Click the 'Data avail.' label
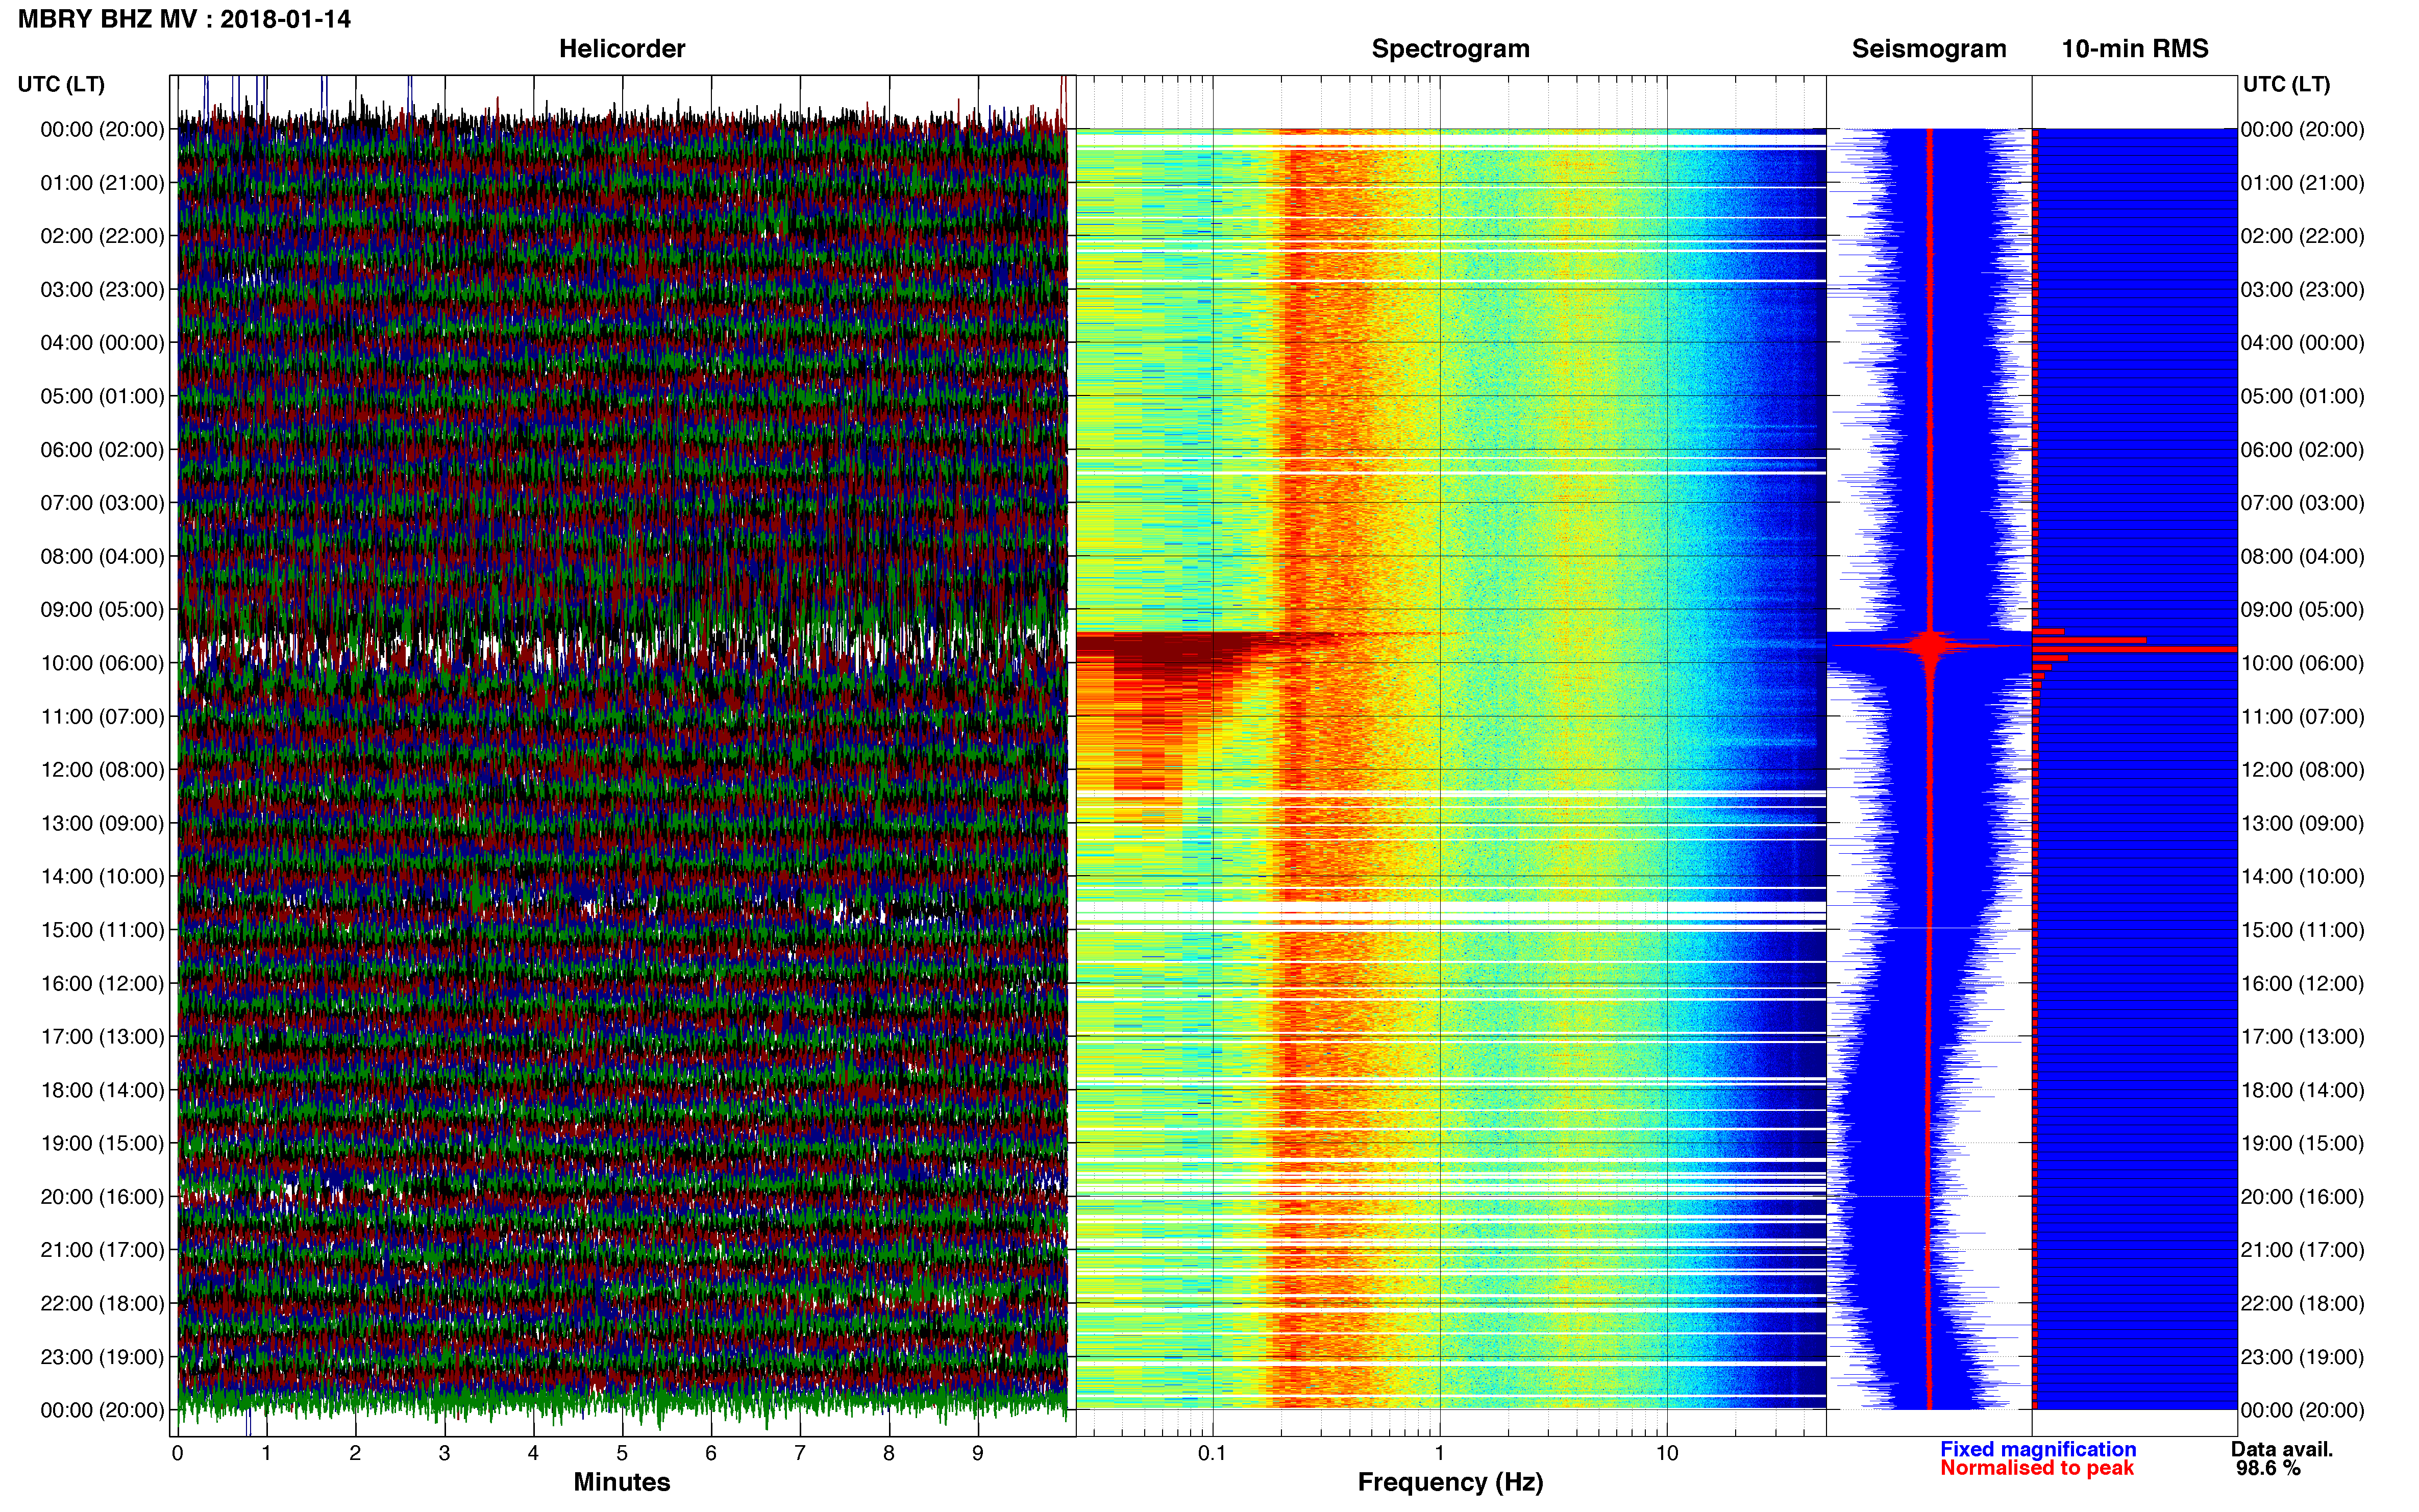Screen dimensions: 2419x1512 pyautogui.click(x=2282, y=1449)
